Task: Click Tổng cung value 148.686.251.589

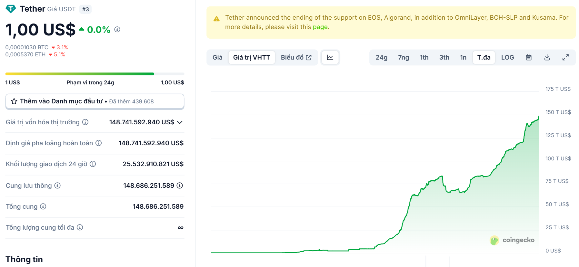Action: (158, 206)
